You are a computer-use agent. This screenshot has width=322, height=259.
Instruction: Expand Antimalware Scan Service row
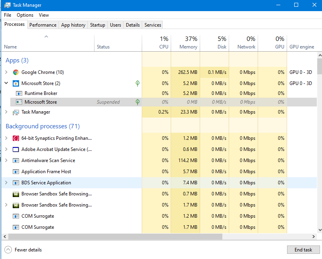[6, 160]
